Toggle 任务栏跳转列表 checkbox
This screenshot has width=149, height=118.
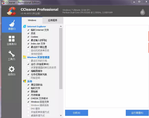pyautogui.click(x=28, y=74)
